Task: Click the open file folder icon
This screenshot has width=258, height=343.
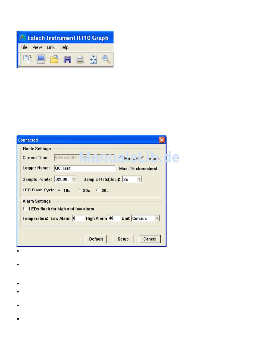Action: [x=54, y=59]
